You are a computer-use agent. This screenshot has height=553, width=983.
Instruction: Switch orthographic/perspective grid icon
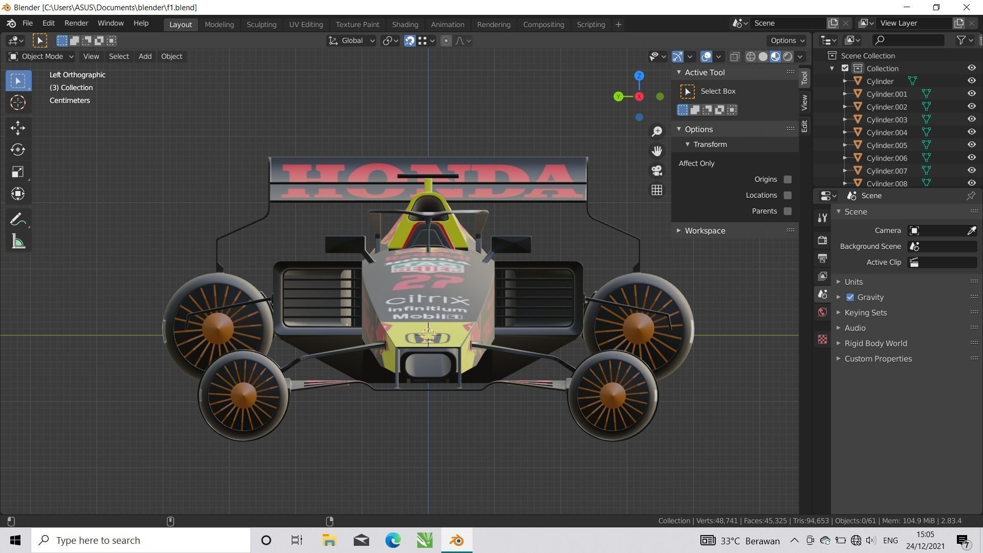657,190
